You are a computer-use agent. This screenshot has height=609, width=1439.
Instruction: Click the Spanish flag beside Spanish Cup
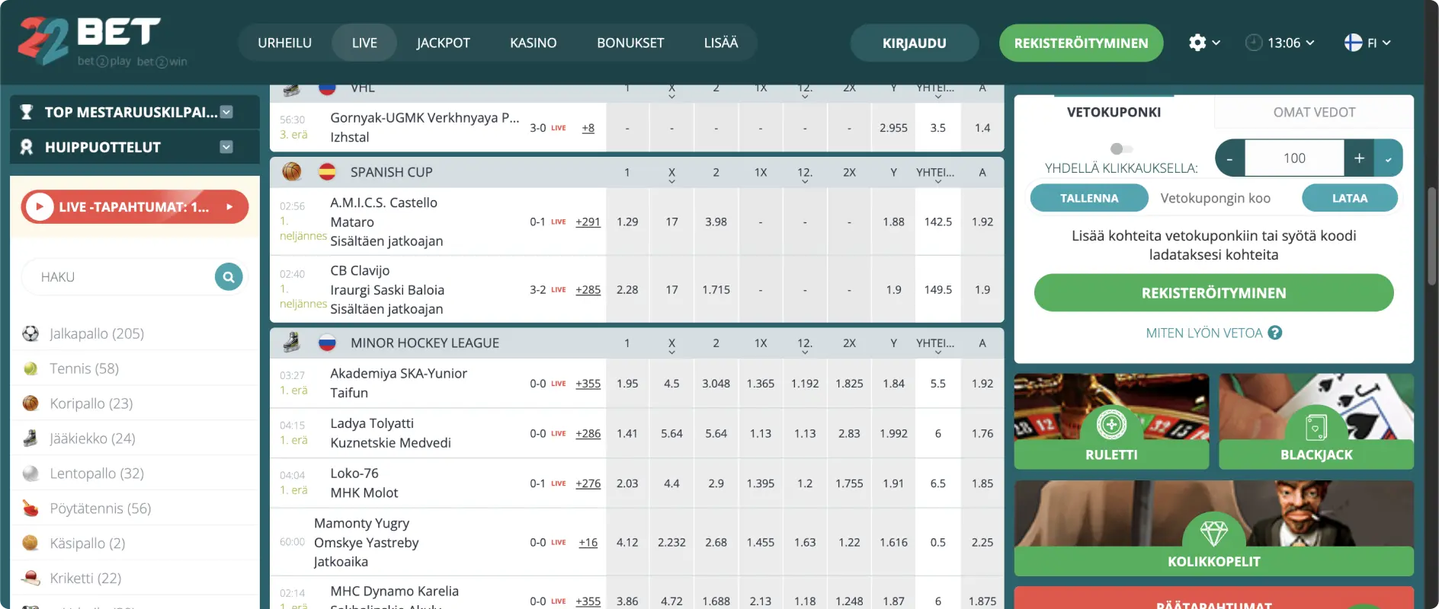[x=327, y=172]
